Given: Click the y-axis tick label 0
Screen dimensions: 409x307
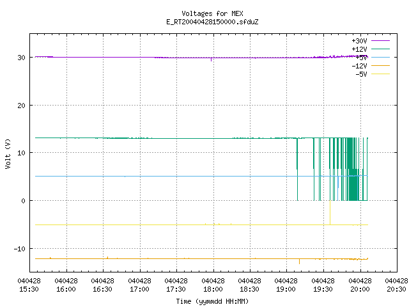Looking at the screenshot, I should click(24, 201).
